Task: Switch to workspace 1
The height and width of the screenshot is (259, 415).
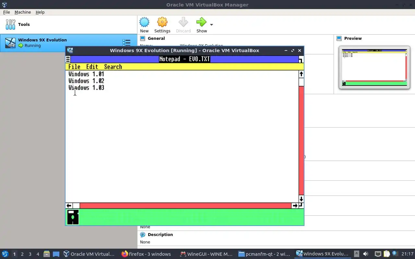Action: (x=14, y=254)
